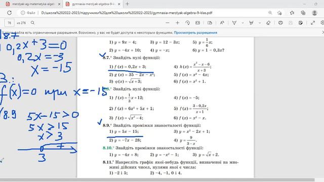Viewport: 324px width, 182px height.
Task: Enter full screen with the expand arrows icon
Action: pyautogui.click(x=313, y=23)
